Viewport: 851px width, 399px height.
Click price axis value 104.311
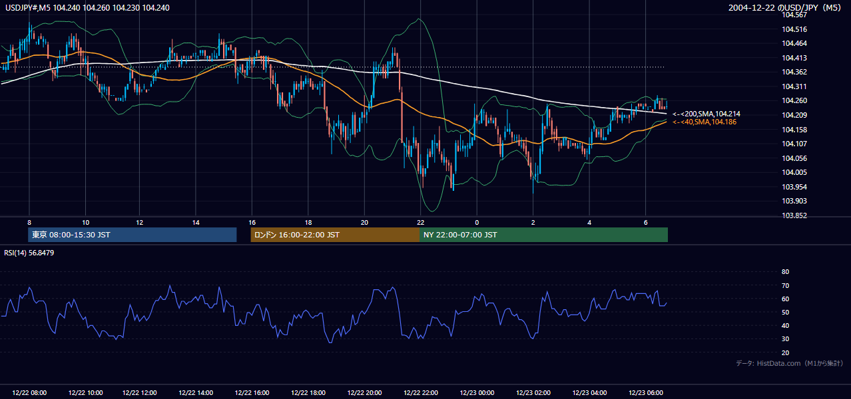pyautogui.click(x=795, y=86)
